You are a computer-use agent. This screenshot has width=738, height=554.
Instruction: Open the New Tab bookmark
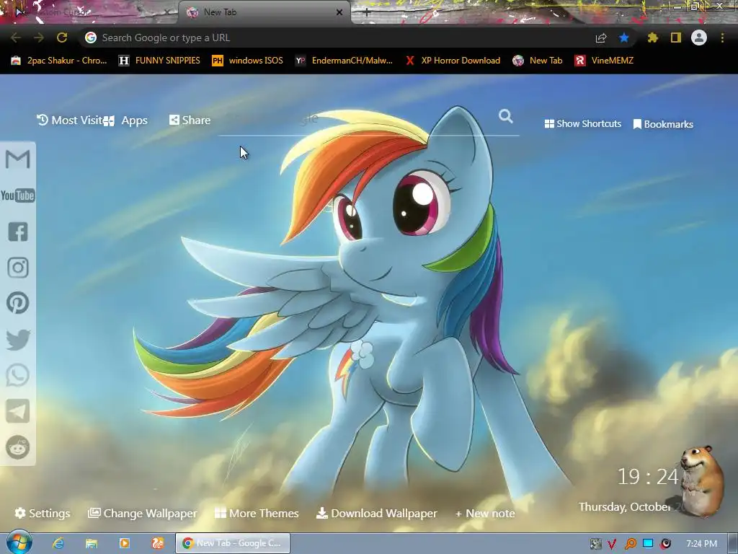tap(538, 61)
